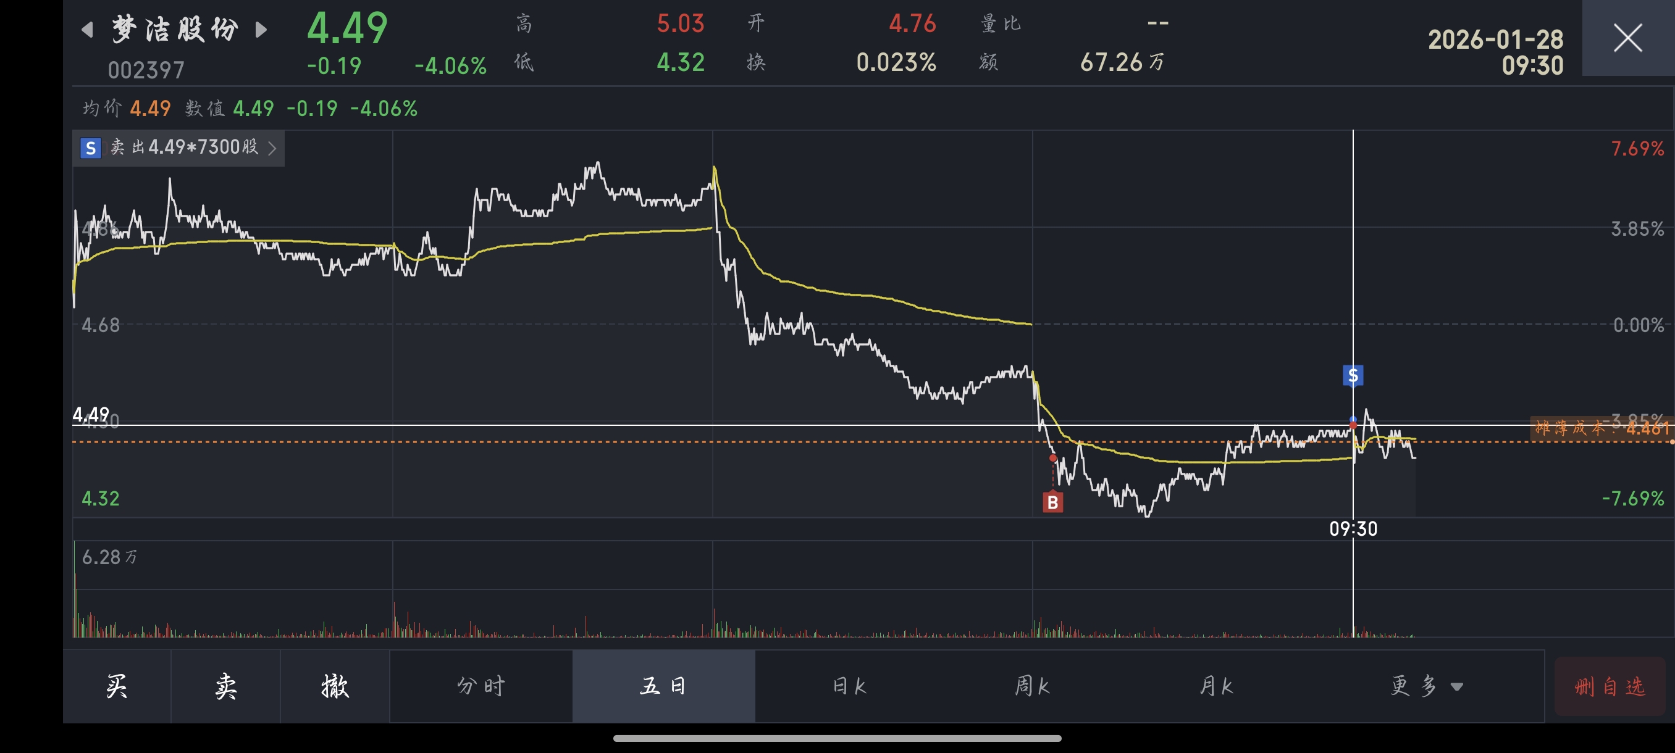Close the chart view with X
Image resolution: width=1675 pixels, height=753 pixels.
pyautogui.click(x=1627, y=38)
